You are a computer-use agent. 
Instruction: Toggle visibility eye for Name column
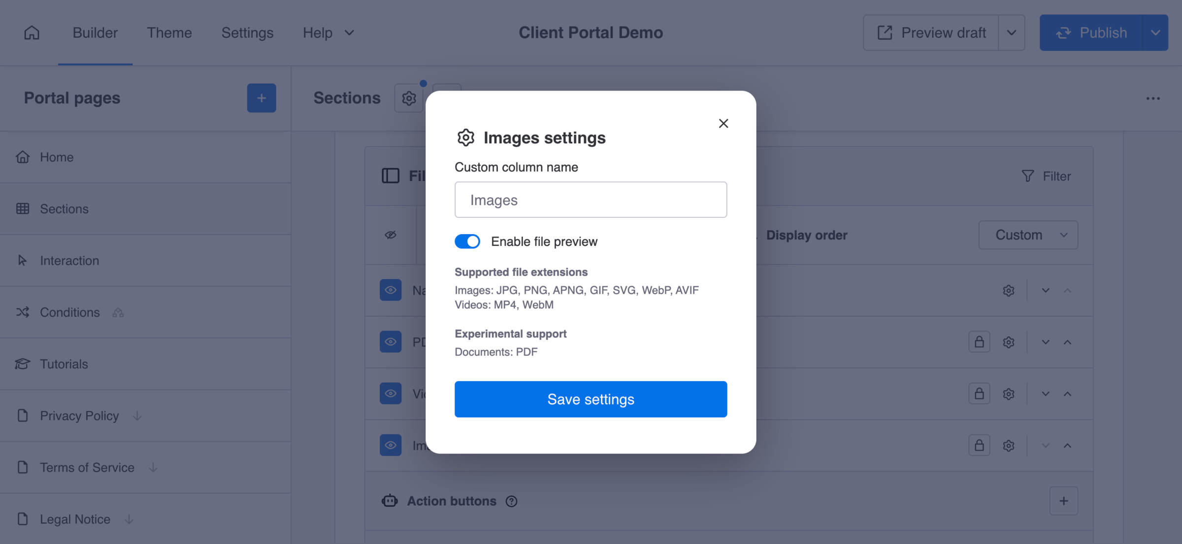point(390,290)
